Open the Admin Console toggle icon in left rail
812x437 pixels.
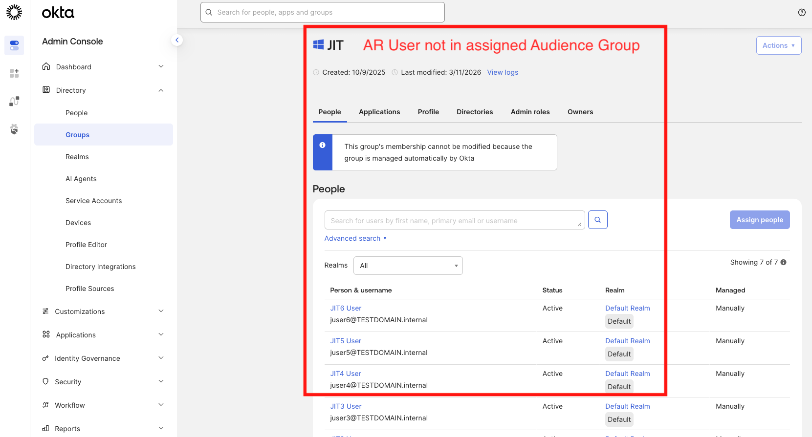[14, 45]
